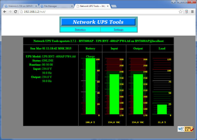
Task: Click the extension icon beside the star
Action: coord(187,12)
